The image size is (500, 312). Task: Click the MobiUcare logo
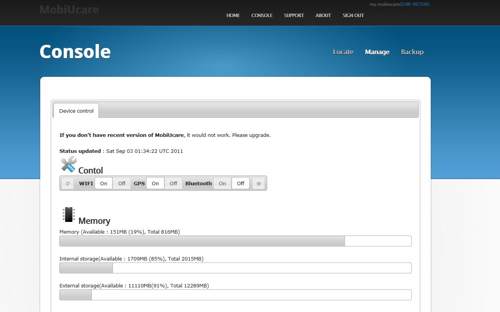click(69, 9)
